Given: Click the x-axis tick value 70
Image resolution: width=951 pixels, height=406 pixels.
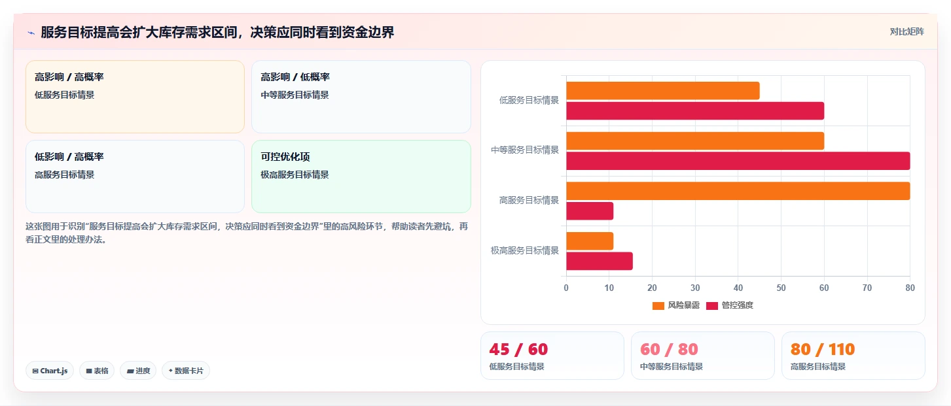Looking at the screenshot, I should coord(867,288).
